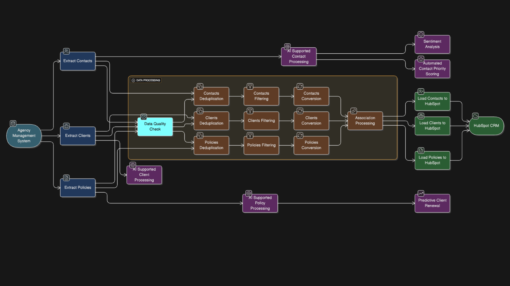This screenshot has width=510, height=286.
Task: Select the AI Supported Policy Processing node
Action: 260,203
